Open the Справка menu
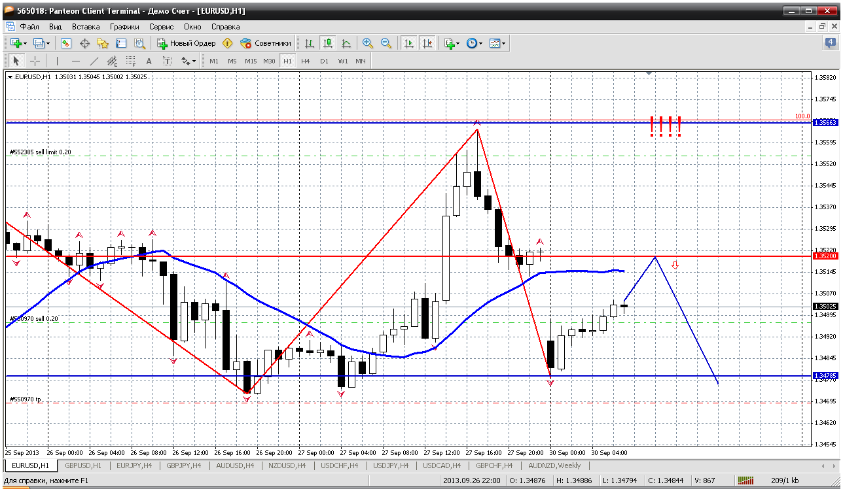This screenshot has height=489, width=843. click(x=225, y=27)
